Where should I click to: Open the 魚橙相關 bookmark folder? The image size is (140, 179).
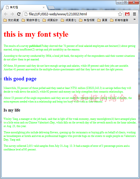tap(87, 20)
